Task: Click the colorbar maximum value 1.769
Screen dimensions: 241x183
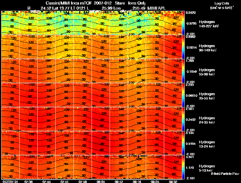Action: tap(190, 61)
